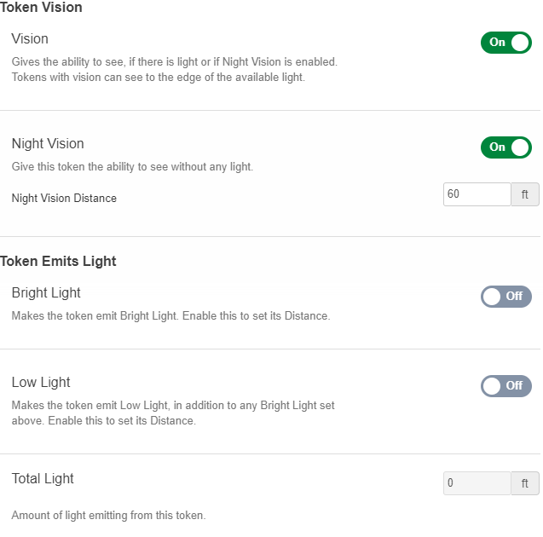
Task: Click the Night Vision Distance input field
Action: coord(476,194)
